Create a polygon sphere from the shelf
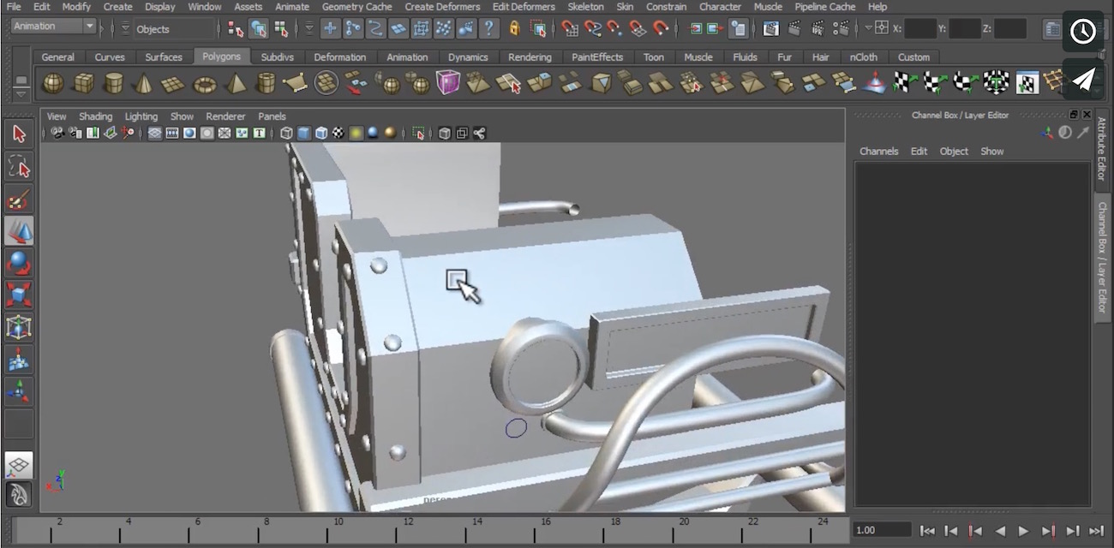The image size is (1114, 548). pyautogui.click(x=53, y=83)
